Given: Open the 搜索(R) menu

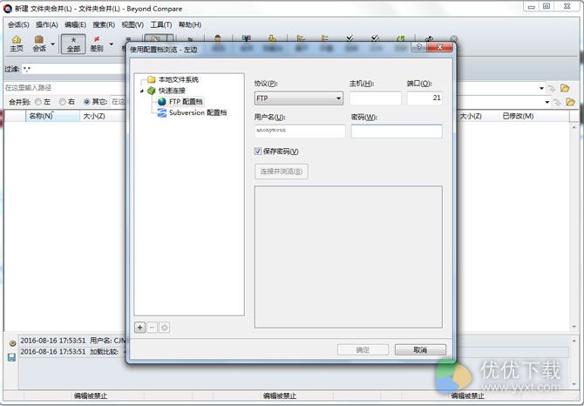Looking at the screenshot, I should [x=104, y=24].
